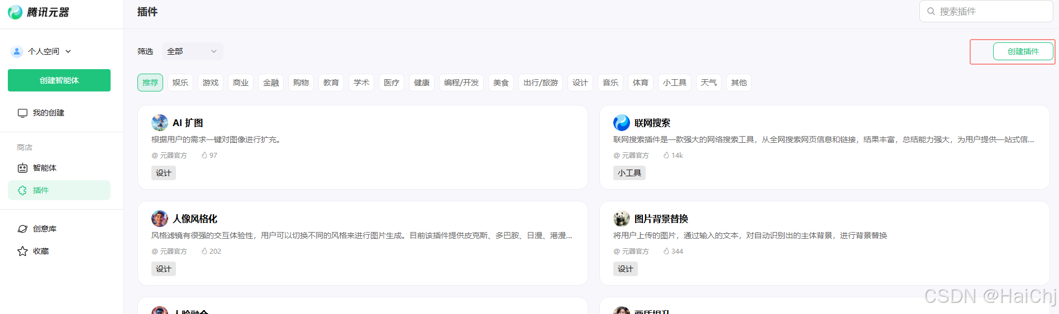Click the AI 扩图 plugin icon

160,123
